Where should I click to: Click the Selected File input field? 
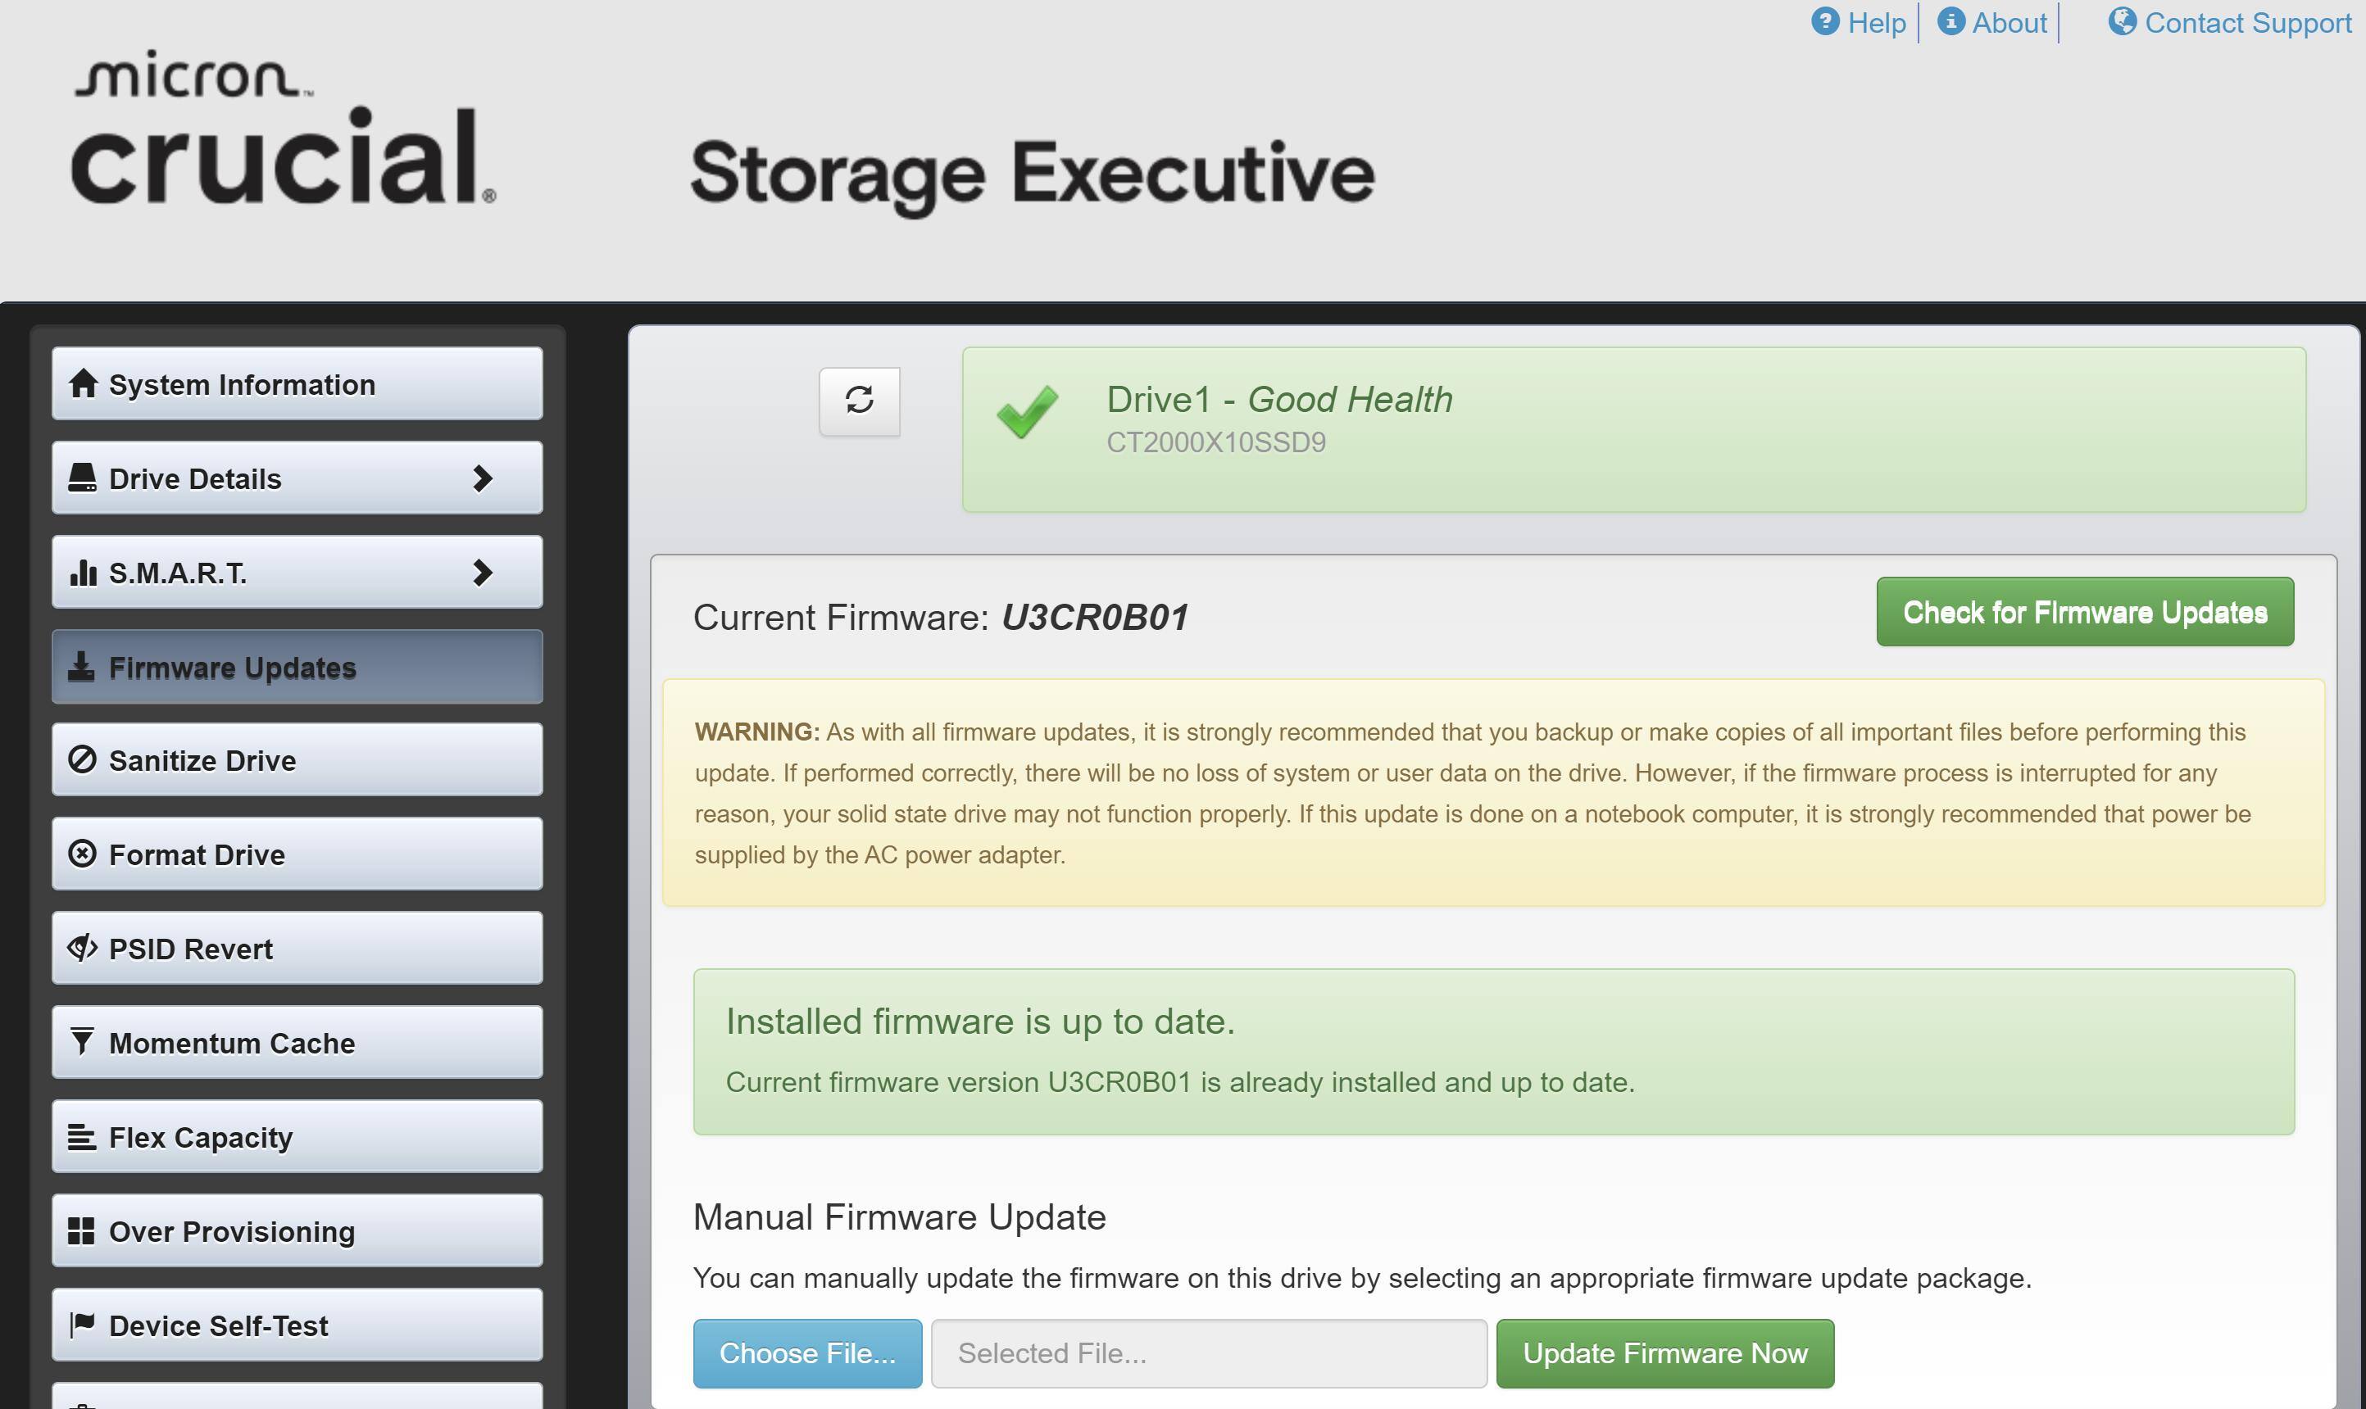tap(1208, 1353)
